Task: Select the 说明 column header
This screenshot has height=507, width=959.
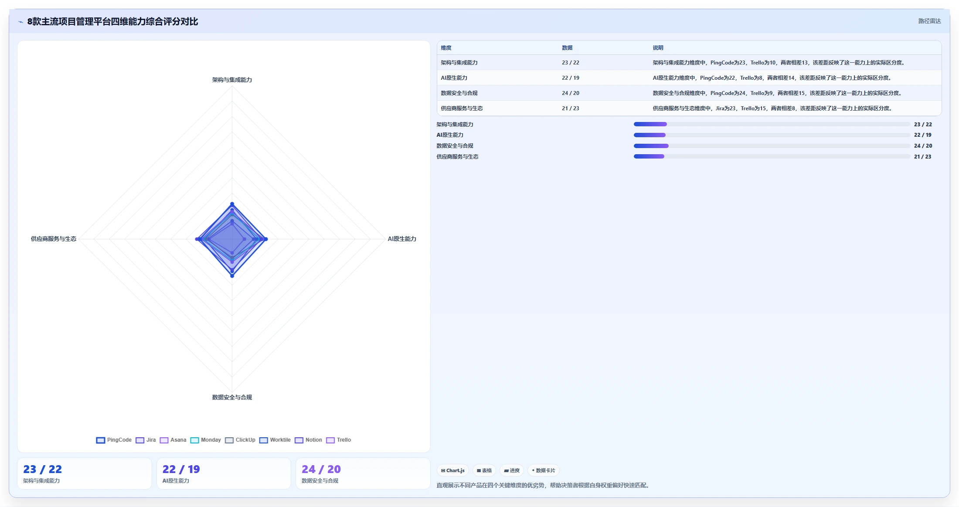Action: click(x=658, y=48)
